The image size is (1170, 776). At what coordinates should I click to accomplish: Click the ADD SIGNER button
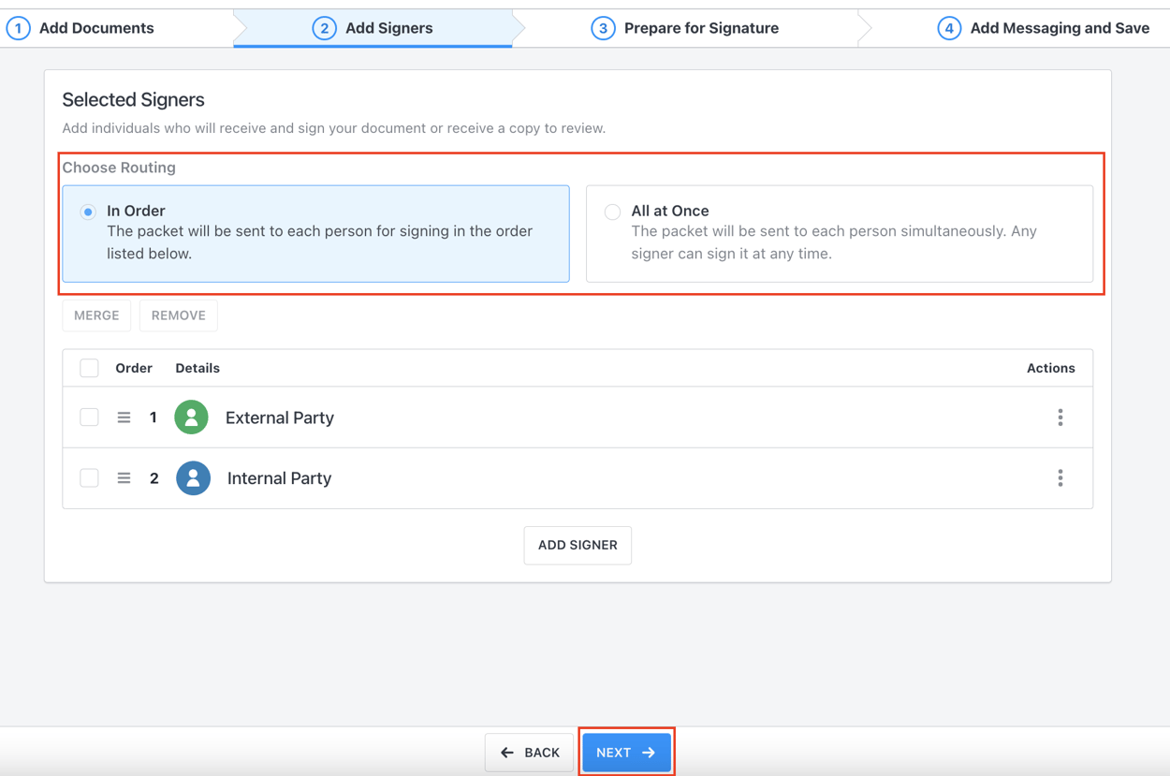[578, 545]
